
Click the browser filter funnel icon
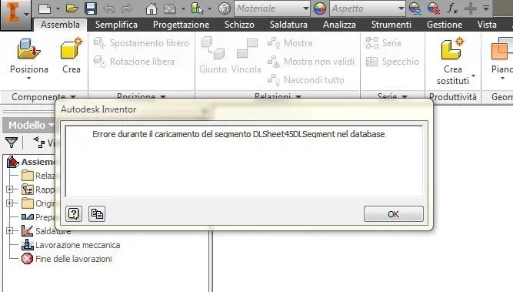pos(12,143)
